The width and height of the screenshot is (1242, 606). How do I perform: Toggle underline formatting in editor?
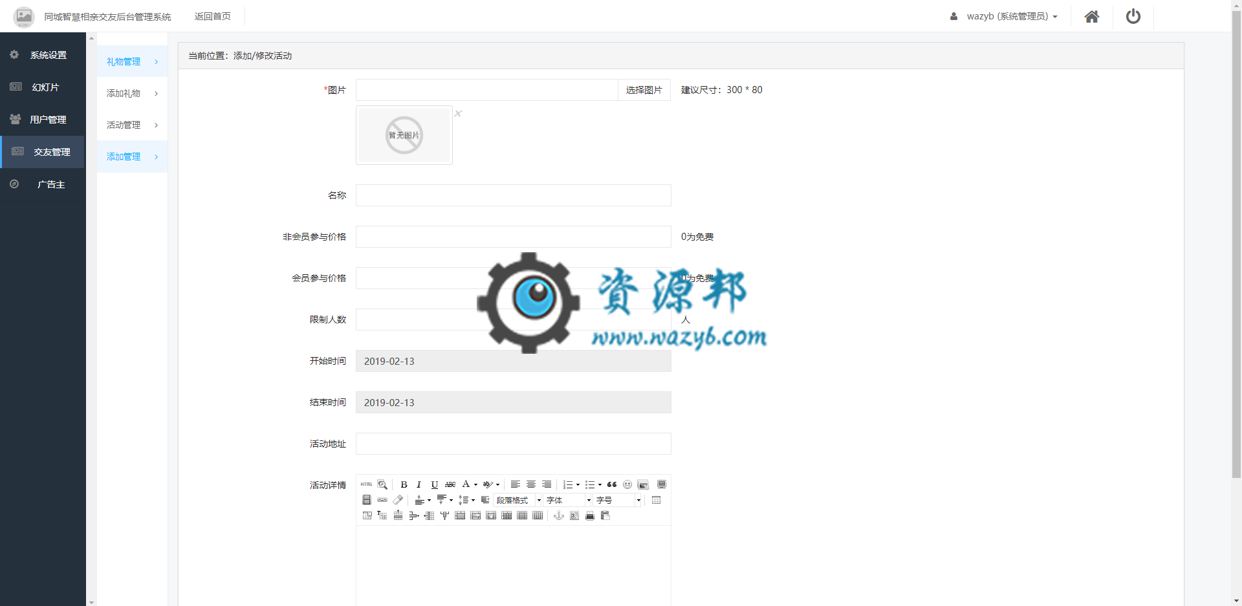(435, 484)
